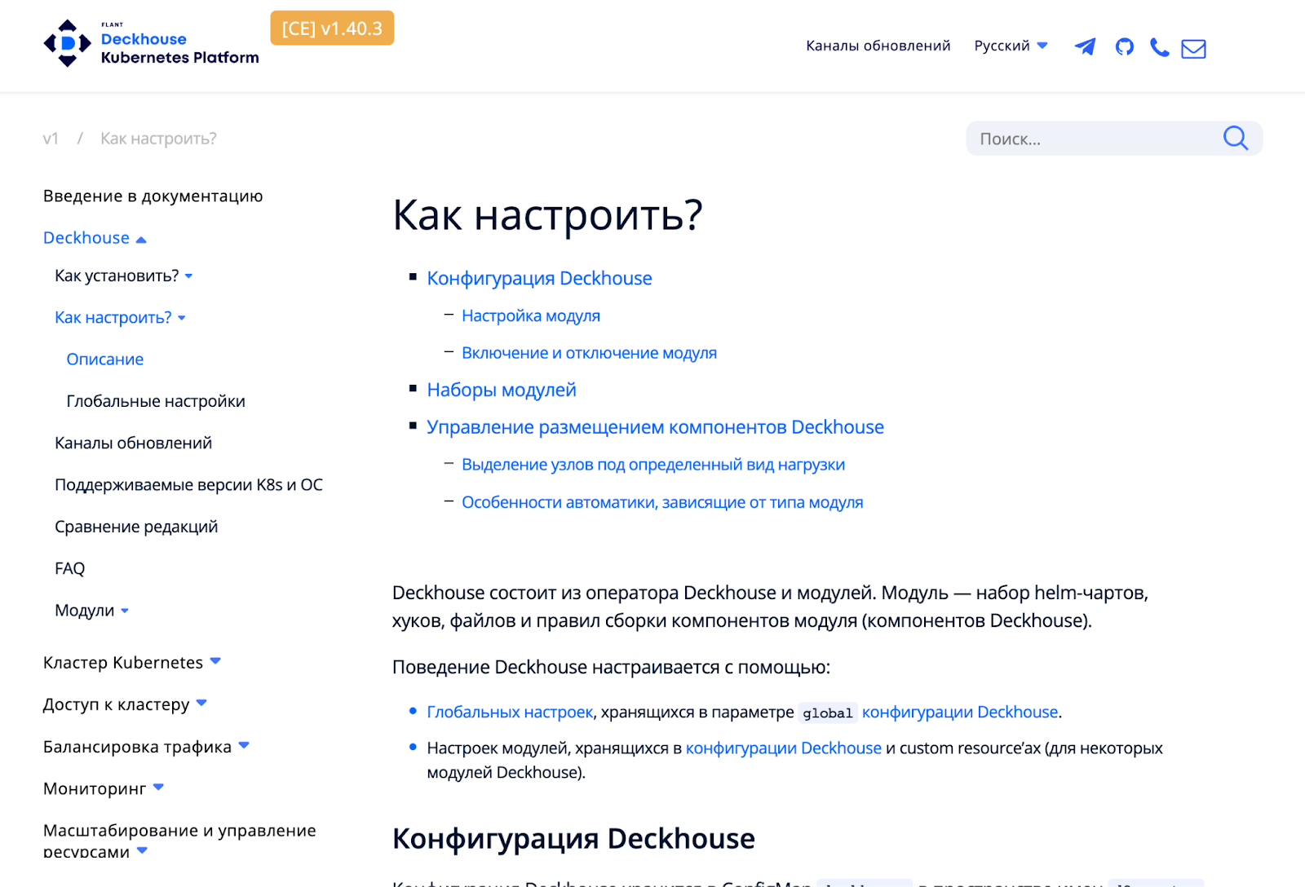Follow конфигурации Deckhouse link in Настроек модулей bullet
This screenshot has width=1305, height=887.
pyautogui.click(x=784, y=748)
